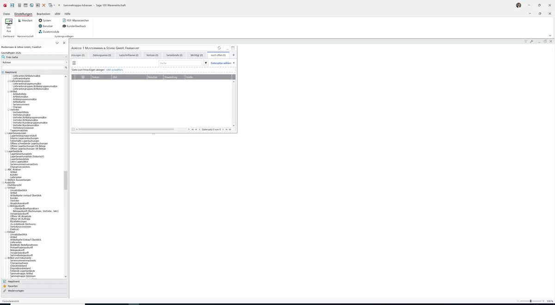555x305 pixels.
Task: Click the refresh icon in the Adresse window
Action: pyautogui.click(x=219, y=48)
